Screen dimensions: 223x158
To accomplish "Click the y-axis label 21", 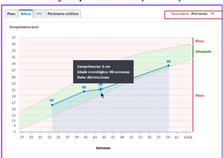I will [x=14, y=90].
